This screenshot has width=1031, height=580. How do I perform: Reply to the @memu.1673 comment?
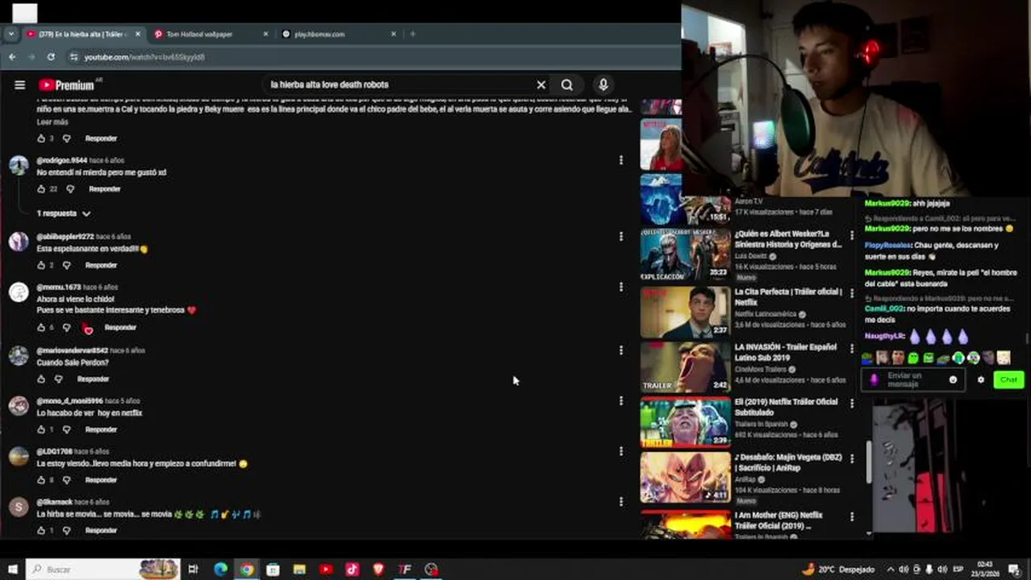[120, 328]
